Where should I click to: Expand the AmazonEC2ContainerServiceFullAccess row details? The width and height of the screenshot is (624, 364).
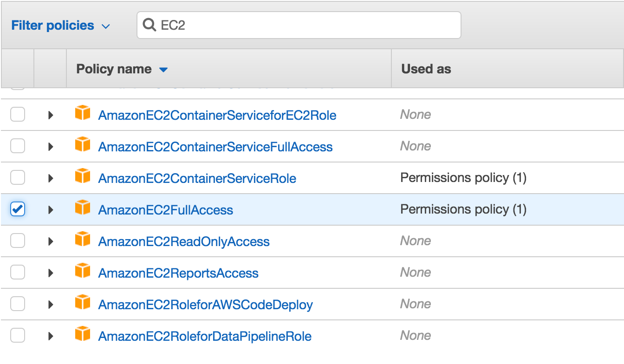[51, 147]
